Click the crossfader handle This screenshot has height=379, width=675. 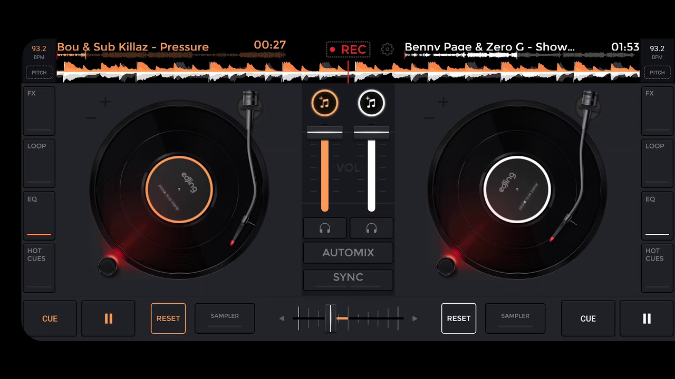[x=331, y=318]
